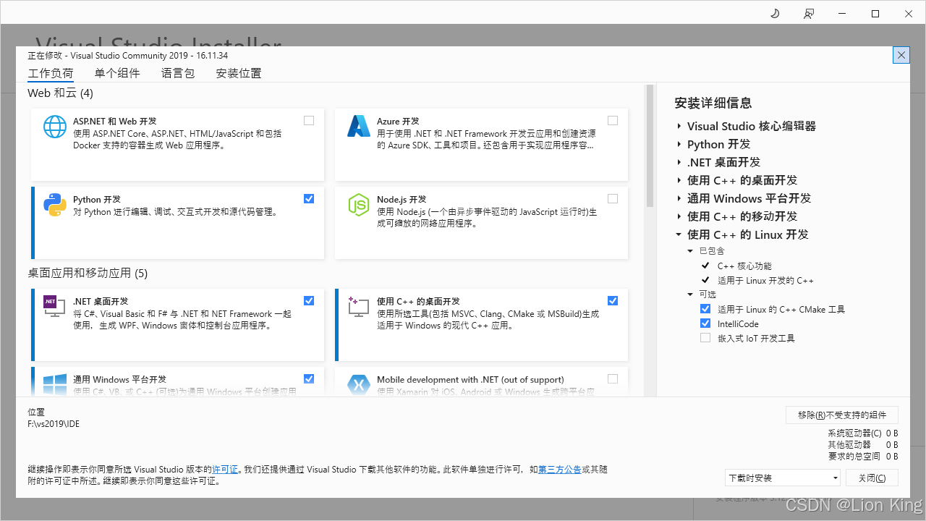
Task: Uncheck 通用 Windows 平台开发 workload checkbox
Action: click(309, 378)
